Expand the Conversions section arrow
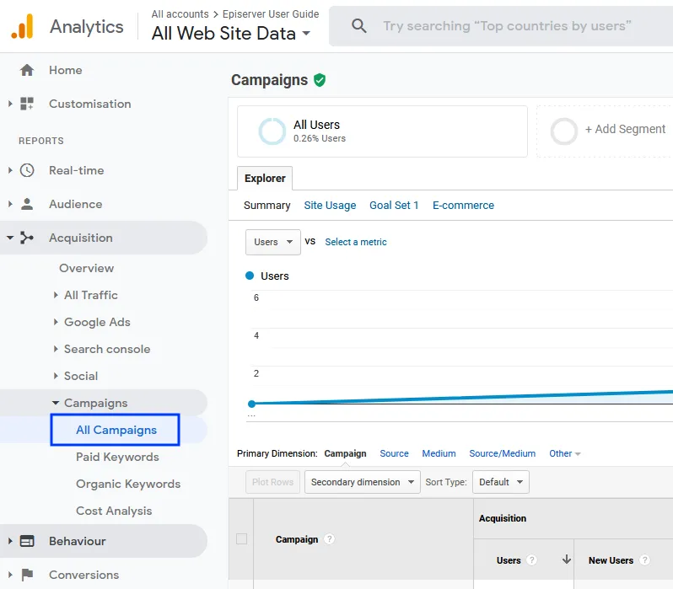This screenshot has height=589, width=673. click(x=10, y=575)
